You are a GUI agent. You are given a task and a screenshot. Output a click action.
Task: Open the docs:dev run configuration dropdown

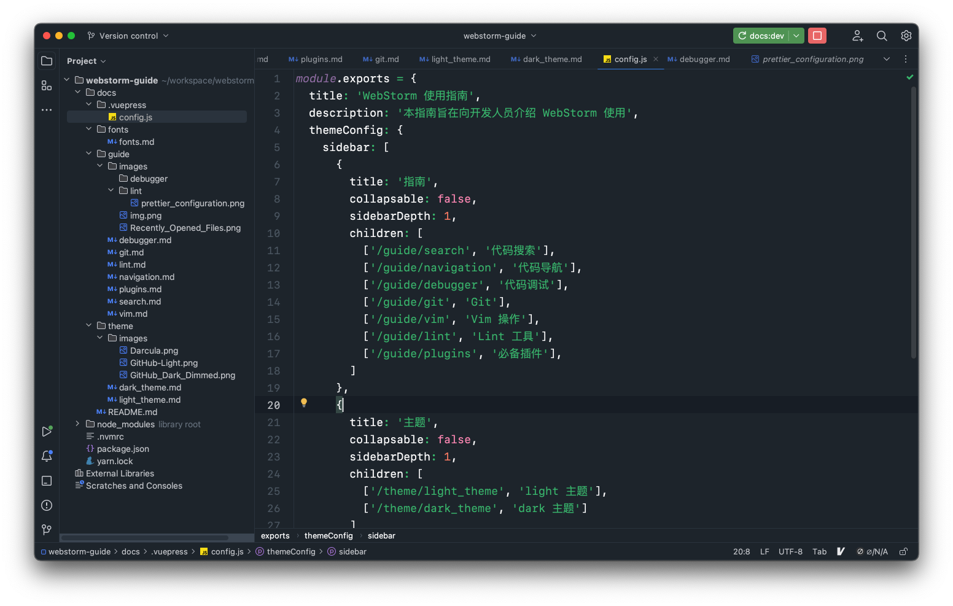point(796,36)
